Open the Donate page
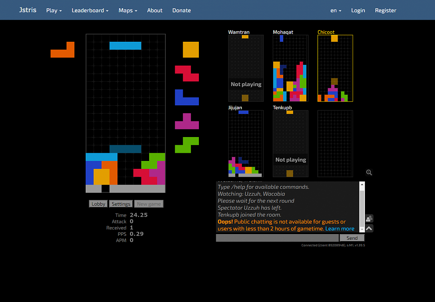Screen dimensions: 435x302 181,10
